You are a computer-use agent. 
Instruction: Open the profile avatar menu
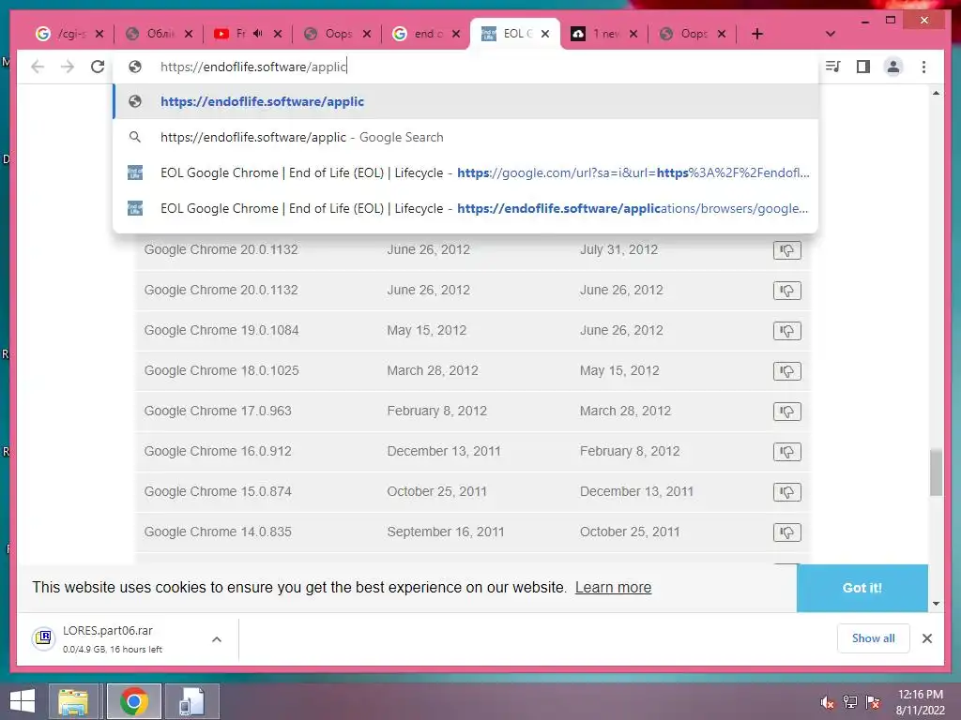(893, 67)
